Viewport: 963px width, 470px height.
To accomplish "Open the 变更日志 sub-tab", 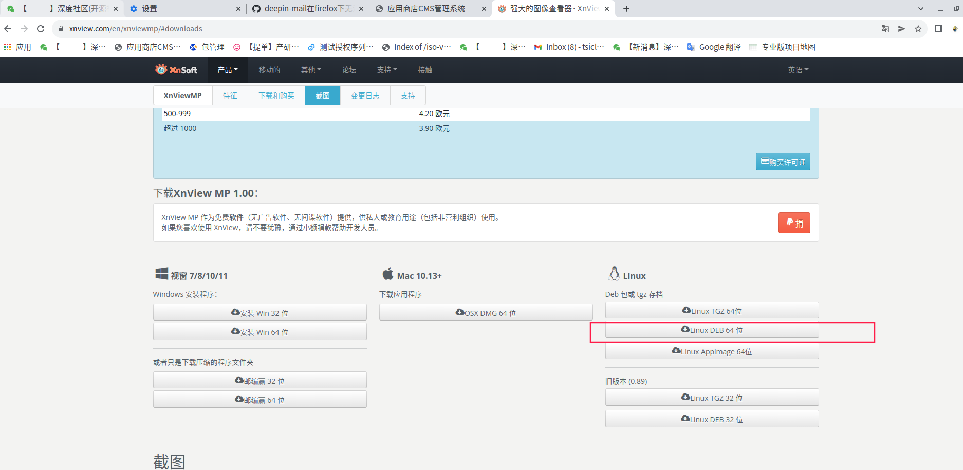I will 365,96.
